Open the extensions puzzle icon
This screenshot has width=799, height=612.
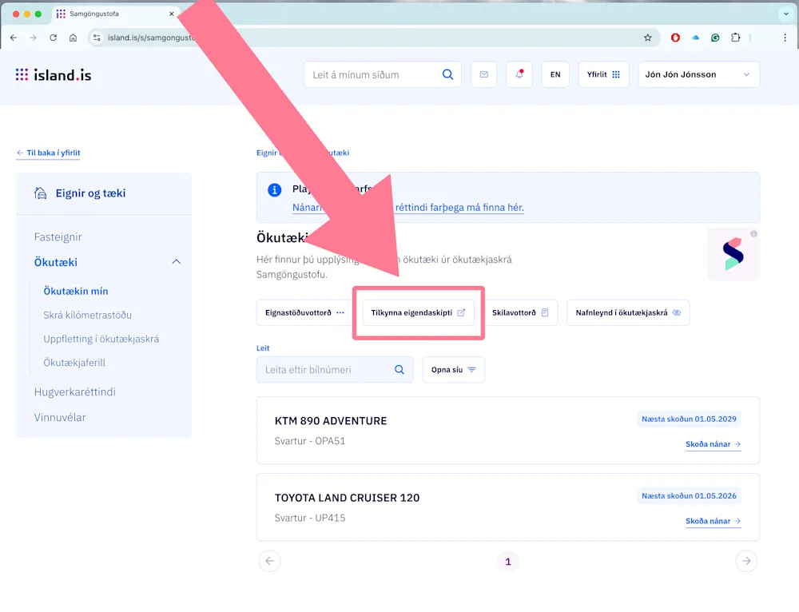click(735, 38)
